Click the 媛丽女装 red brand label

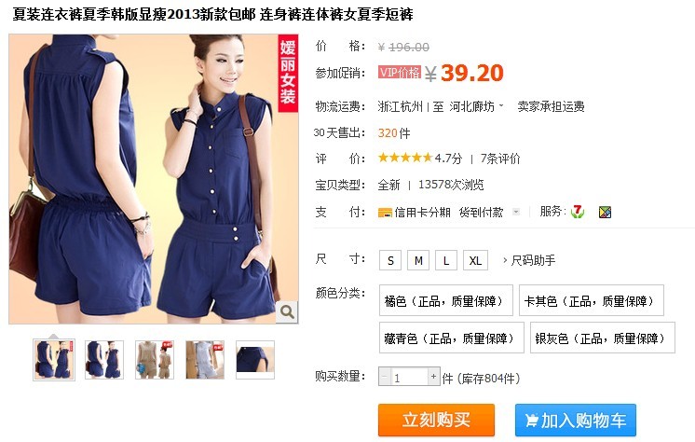click(x=287, y=74)
